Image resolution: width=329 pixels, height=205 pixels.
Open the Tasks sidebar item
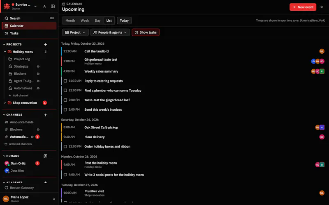coord(29,33)
